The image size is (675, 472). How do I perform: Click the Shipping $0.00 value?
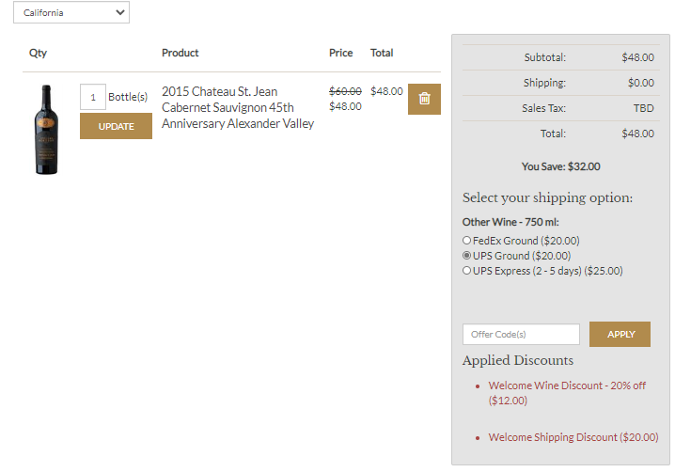[640, 83]
